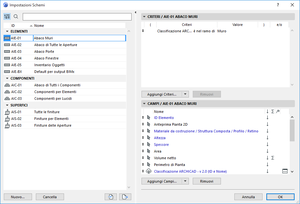
Task: Toggle sort arrow for Altezza
Action: [x=267, y=138]
